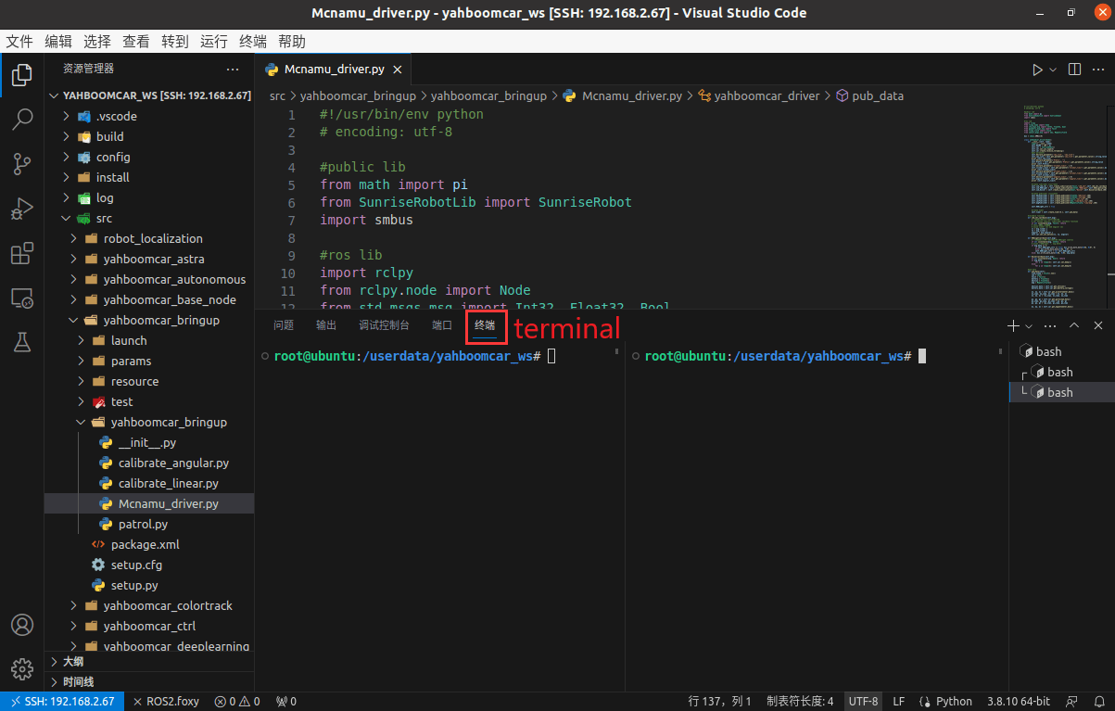Open the Search view in activity bar
Screen dimensions: 1115x711
click(x=22, y=119)
